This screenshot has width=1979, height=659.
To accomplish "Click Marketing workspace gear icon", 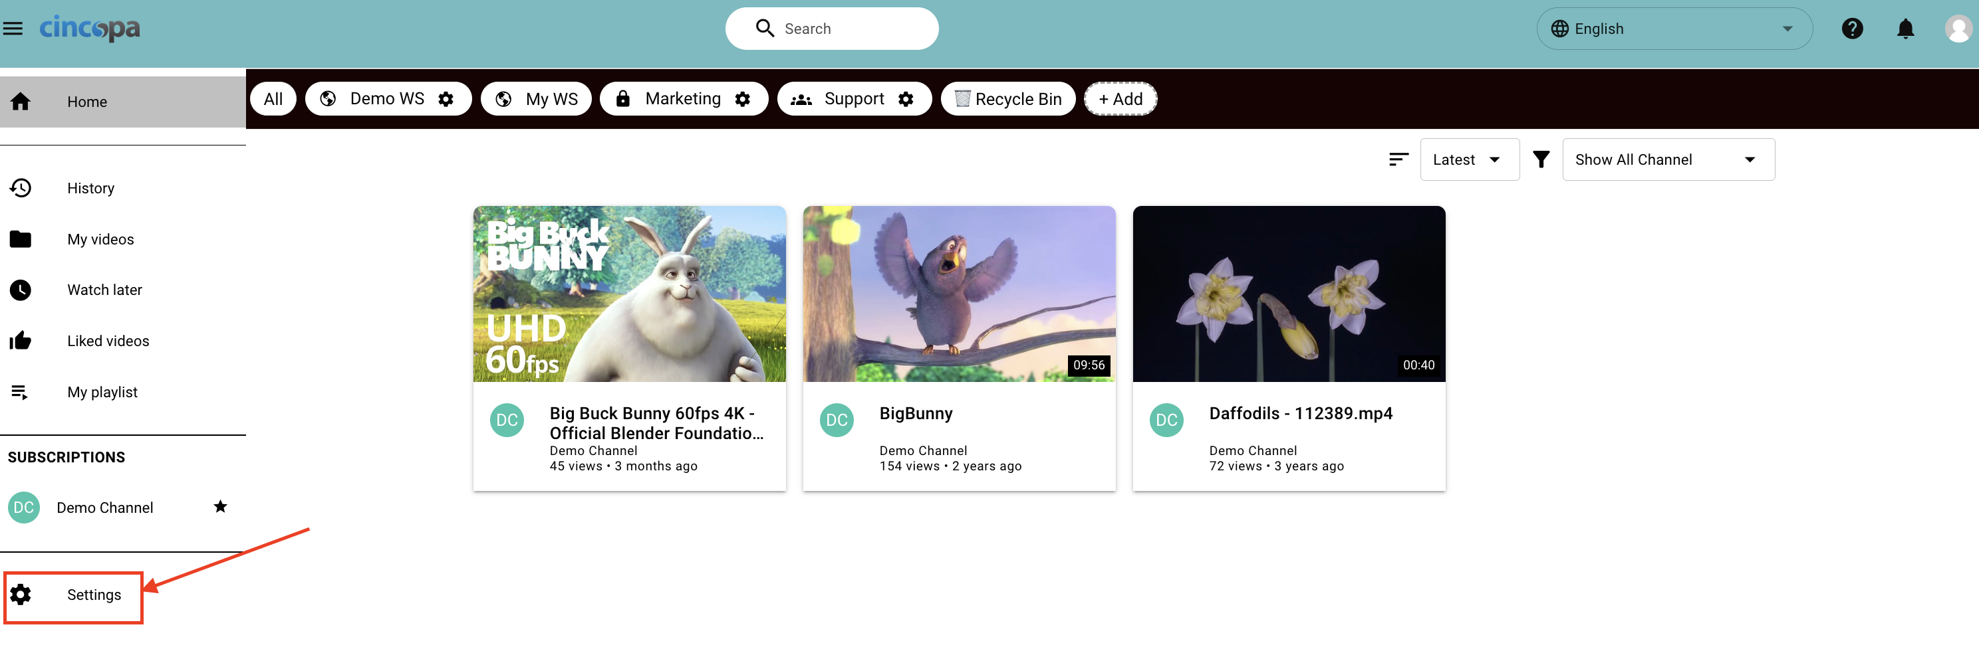I will tap(742, 99).
